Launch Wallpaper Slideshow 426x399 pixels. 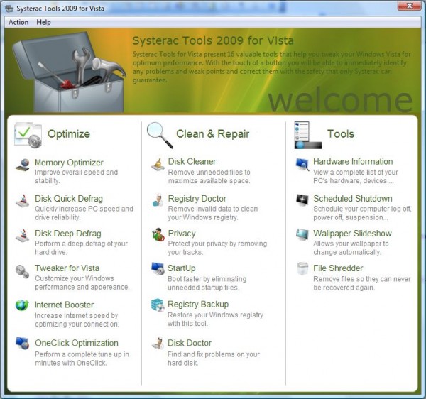click(x=352, y=234)
